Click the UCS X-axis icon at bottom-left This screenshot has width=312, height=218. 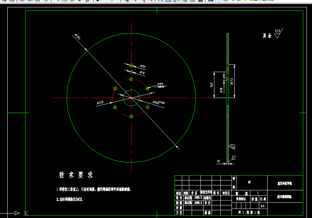click(17, 213)
